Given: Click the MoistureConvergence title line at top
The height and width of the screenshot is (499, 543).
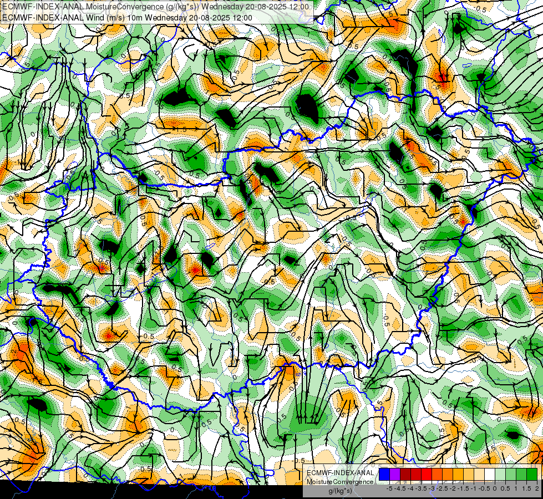Looking at the screenshot, I should pyautogui.click(x=155, y=7).
